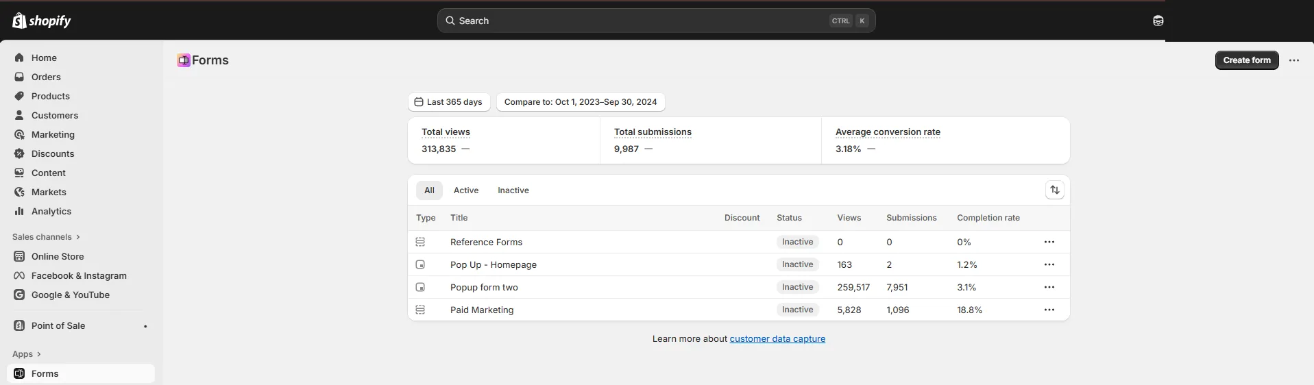Click the Markets globe icon
The image size is (1314, 385).
(x=19, y=192)
